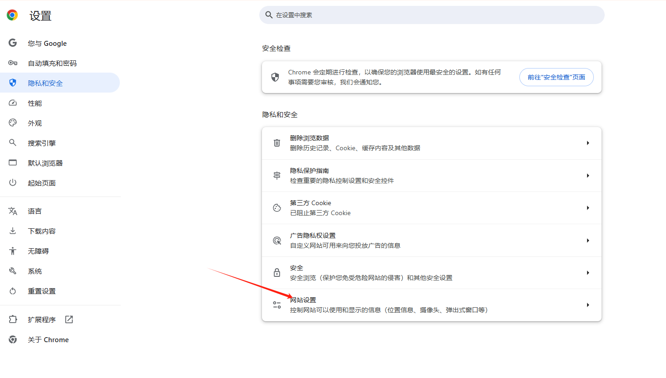666x378 pixels.
Task: Expand 隐私保护指南 using its arrow
Action: 588,176
